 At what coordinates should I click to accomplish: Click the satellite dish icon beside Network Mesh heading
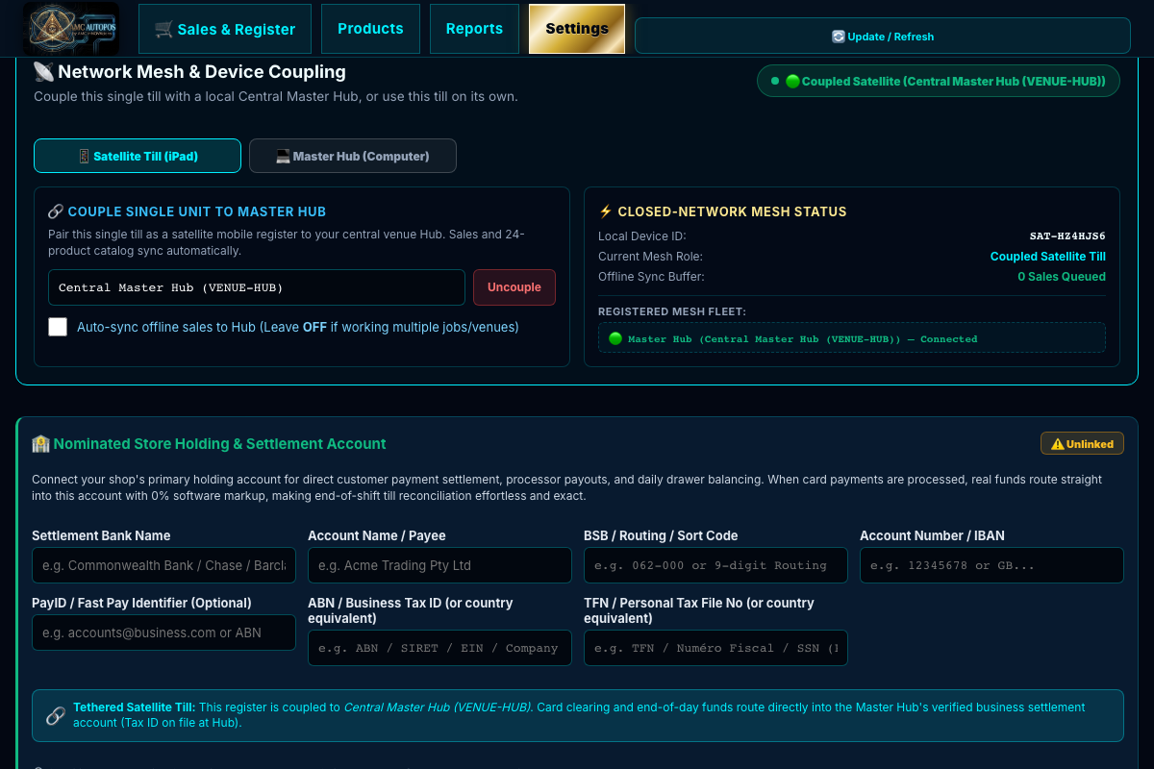click(43, 72)
